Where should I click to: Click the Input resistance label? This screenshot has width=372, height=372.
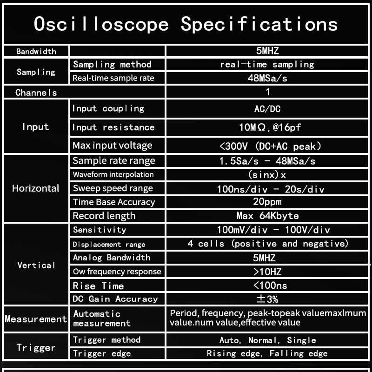(113, 127)
